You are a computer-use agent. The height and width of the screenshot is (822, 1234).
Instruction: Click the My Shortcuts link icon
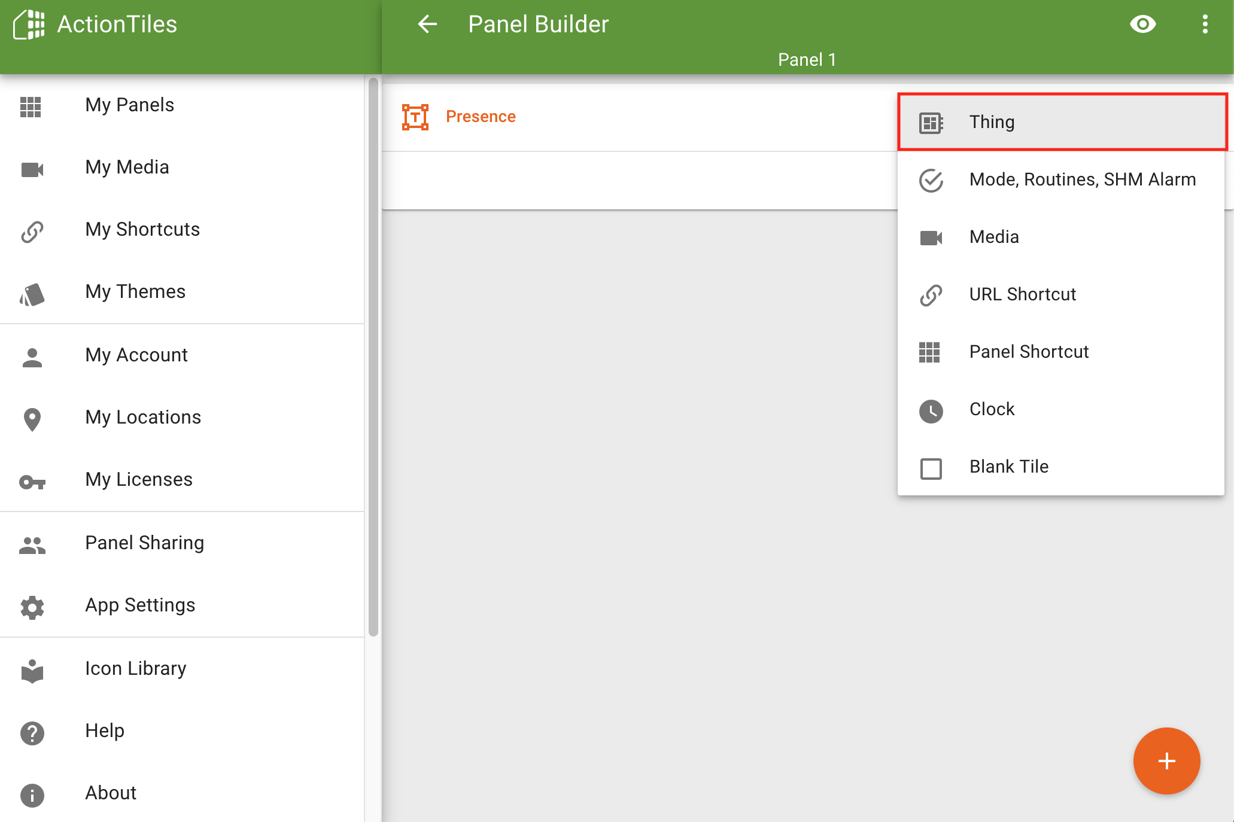click(x=32, y=232)
